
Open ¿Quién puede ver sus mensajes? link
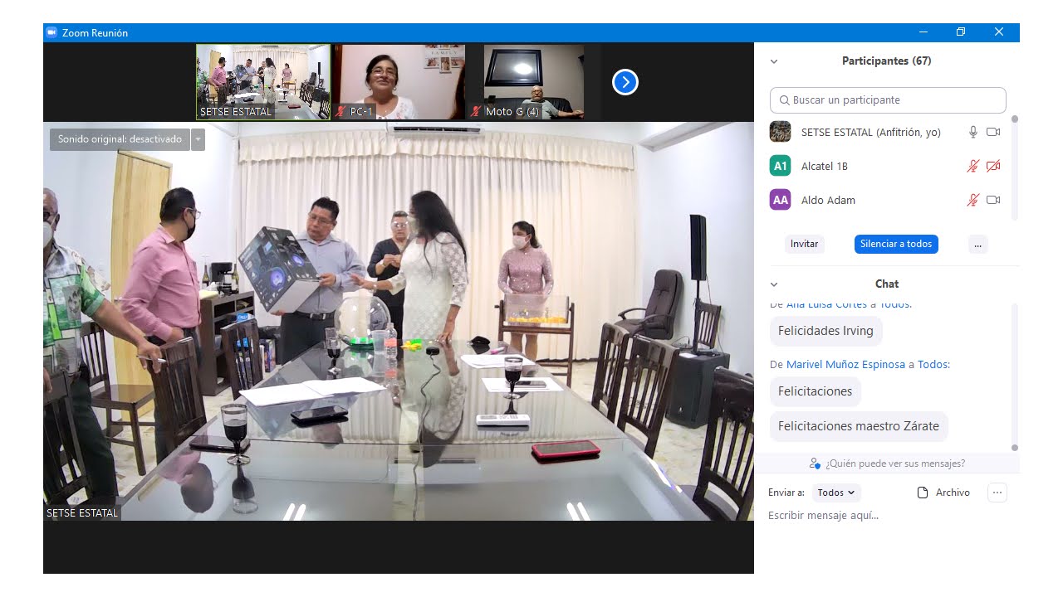pos(895,464)
